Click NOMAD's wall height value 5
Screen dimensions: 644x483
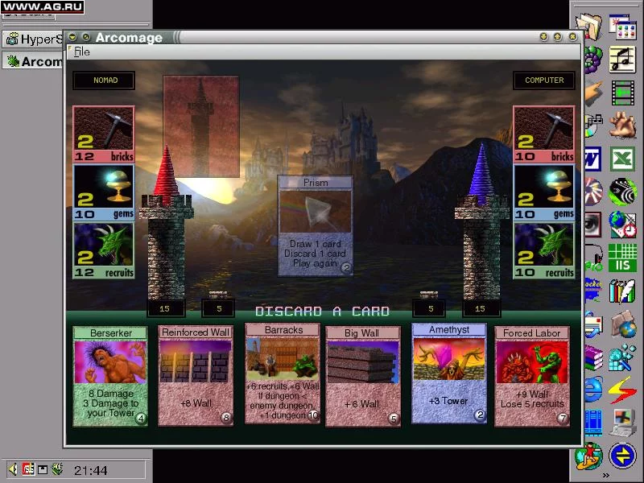tap(219, 308)
